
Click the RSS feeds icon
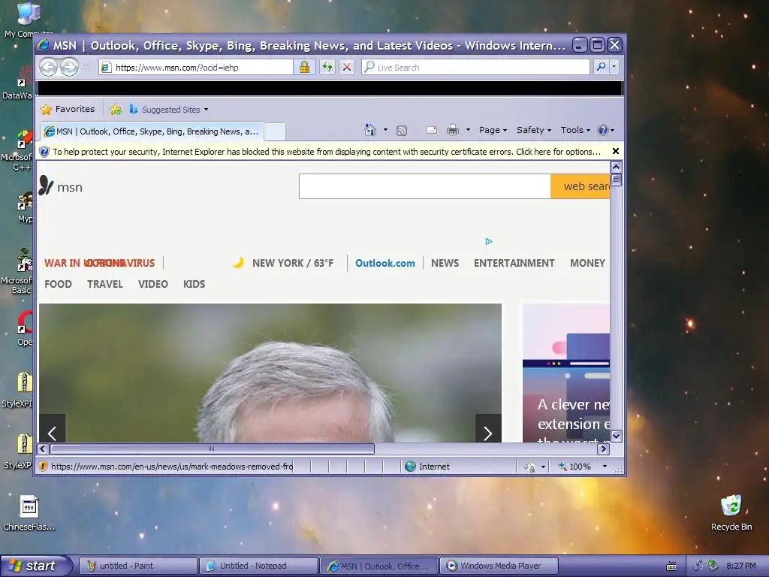pos(402,130)
